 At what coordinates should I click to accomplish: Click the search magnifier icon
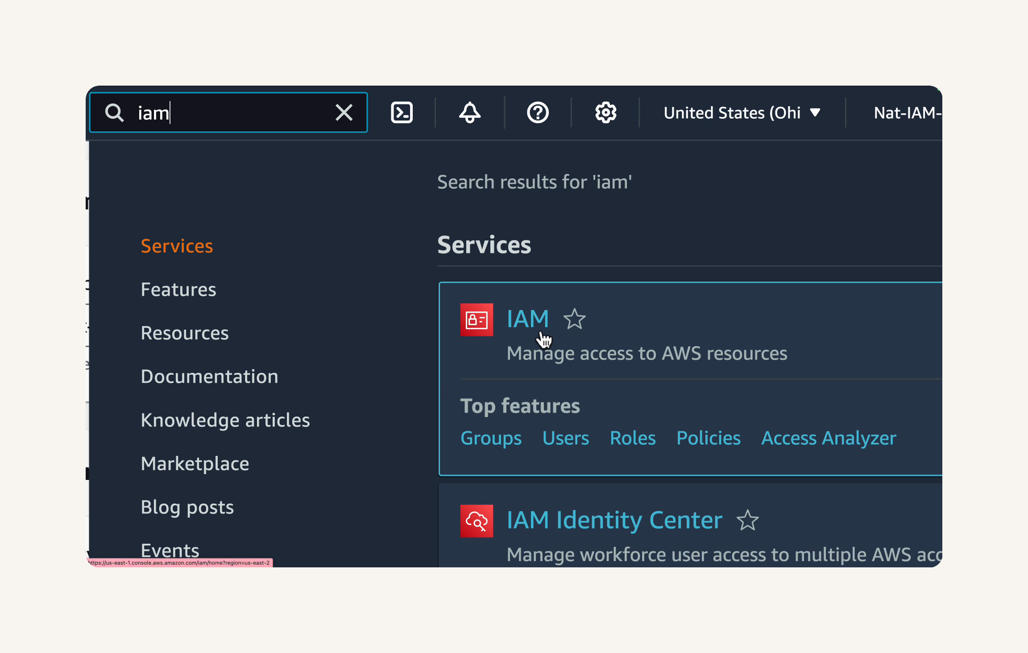click(114, 112)
